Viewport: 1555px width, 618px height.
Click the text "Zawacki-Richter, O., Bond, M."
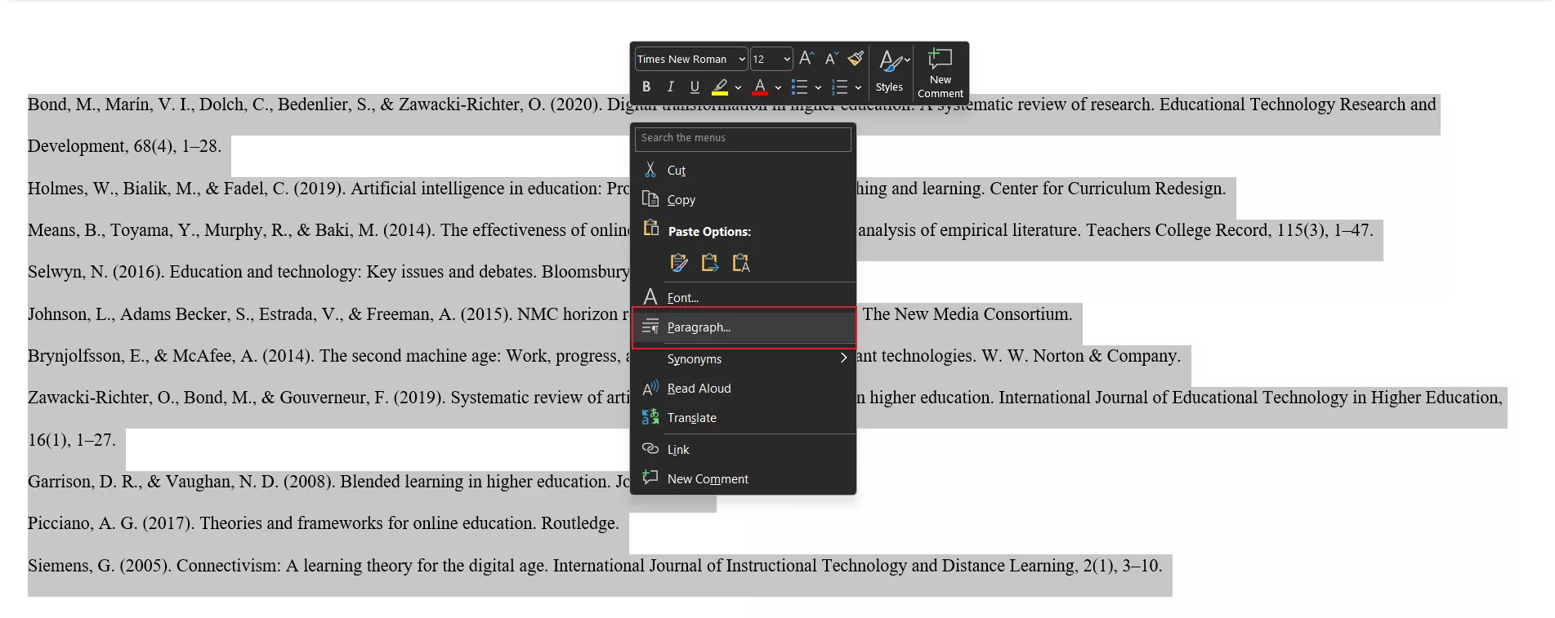click(x=142, y=398)
